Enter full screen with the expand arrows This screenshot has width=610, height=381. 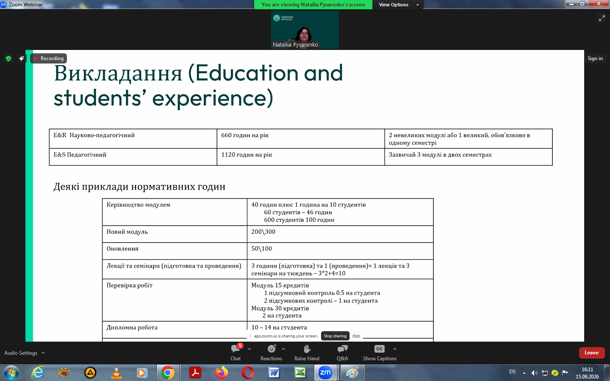602,18
